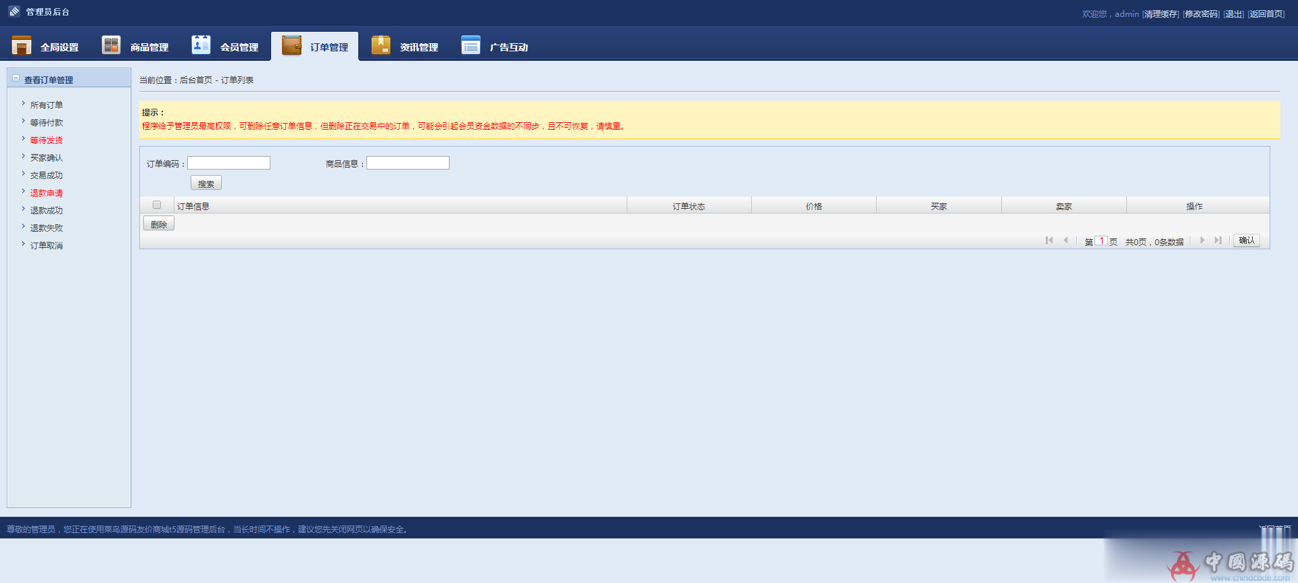The height and width of the screenshot is (583, 1298).
Task: Collapse the 查看订单管理 sidebar section
Action: click(x=16, y=79)
